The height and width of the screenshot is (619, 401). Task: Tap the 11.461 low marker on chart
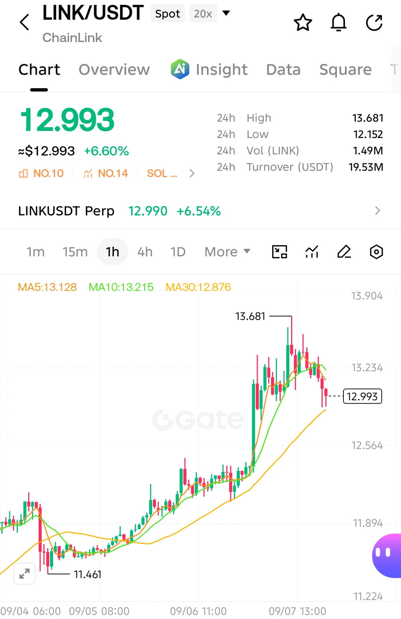coord(88,574)
